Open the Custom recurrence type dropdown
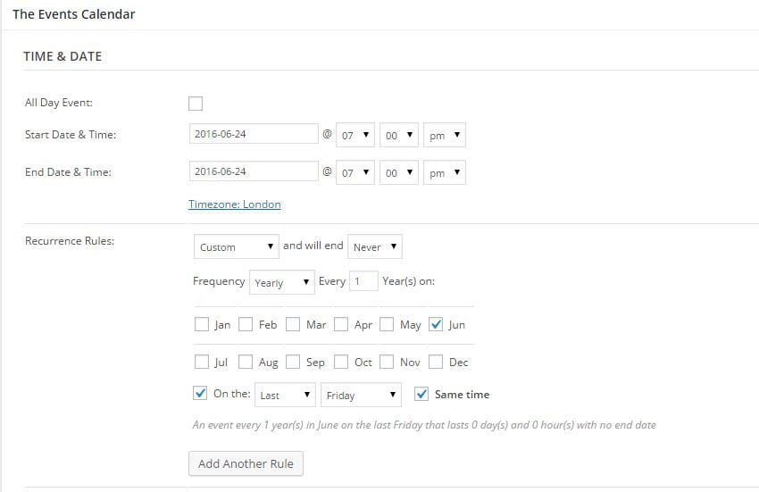 [236, 246]
